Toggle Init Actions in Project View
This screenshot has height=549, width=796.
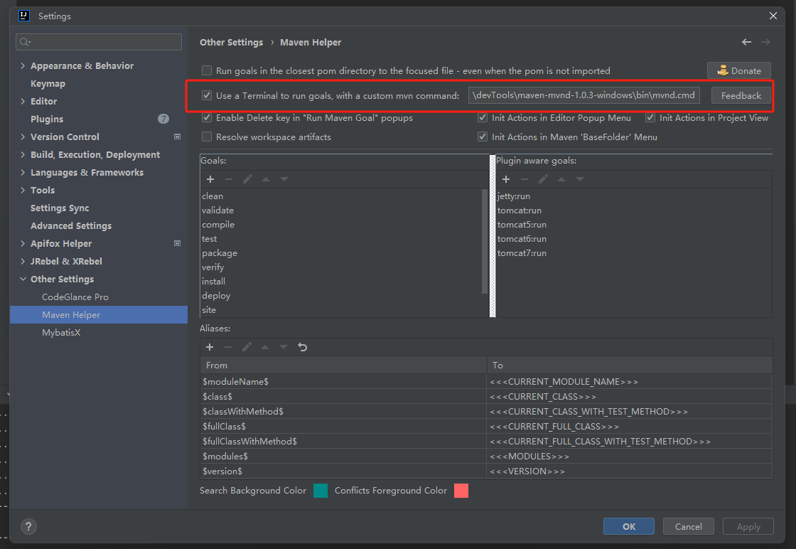click(x=650, y=118)
